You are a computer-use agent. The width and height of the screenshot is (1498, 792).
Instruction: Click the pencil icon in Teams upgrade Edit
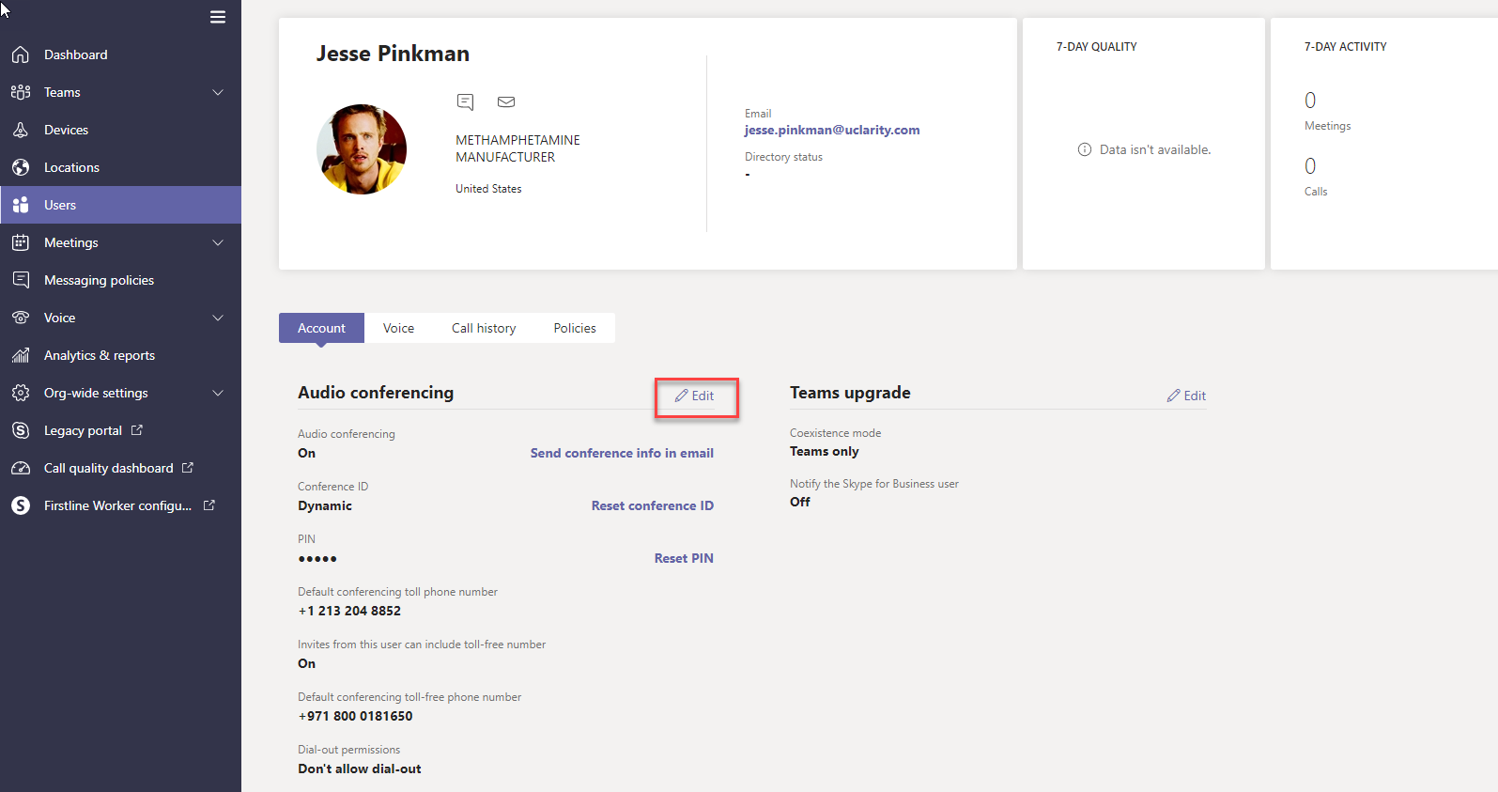[1173, 396]
